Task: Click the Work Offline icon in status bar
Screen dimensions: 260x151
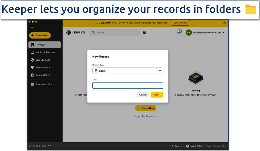Action: coord(188,146)
